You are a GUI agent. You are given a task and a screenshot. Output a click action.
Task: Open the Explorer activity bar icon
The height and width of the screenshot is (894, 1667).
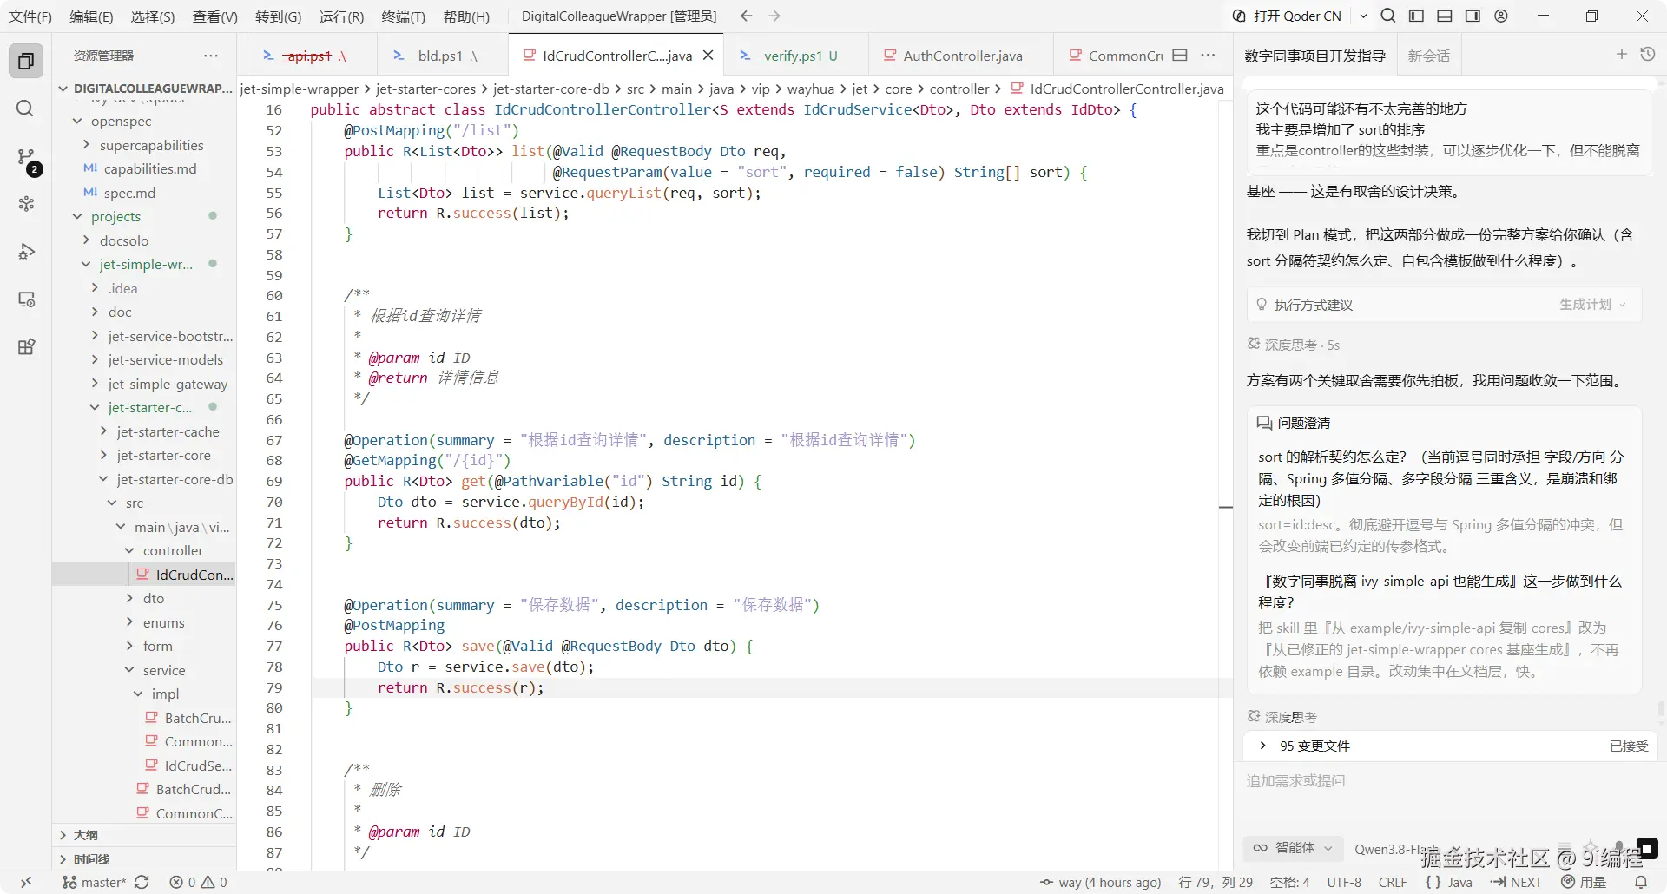(26, 61)
